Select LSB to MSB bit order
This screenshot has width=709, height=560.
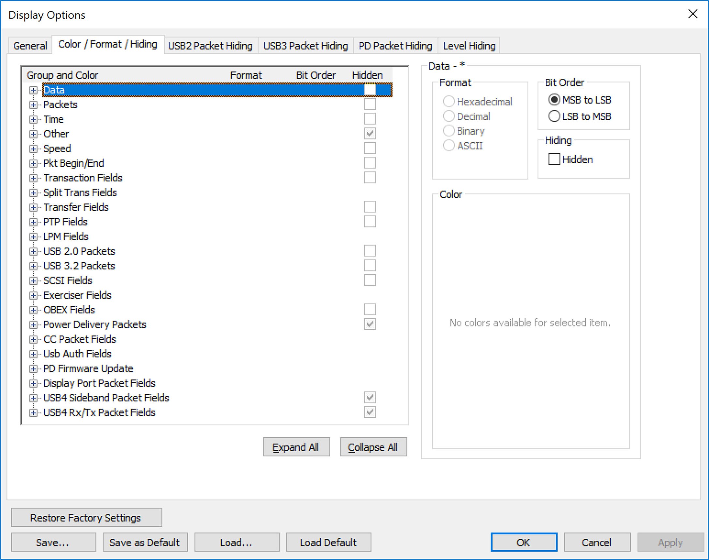click(x=554, y=116)
